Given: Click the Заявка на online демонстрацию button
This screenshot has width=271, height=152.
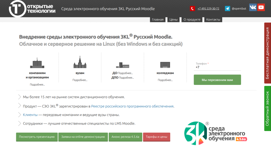Looking at the screenshot, I should click(x=83, y=137).
